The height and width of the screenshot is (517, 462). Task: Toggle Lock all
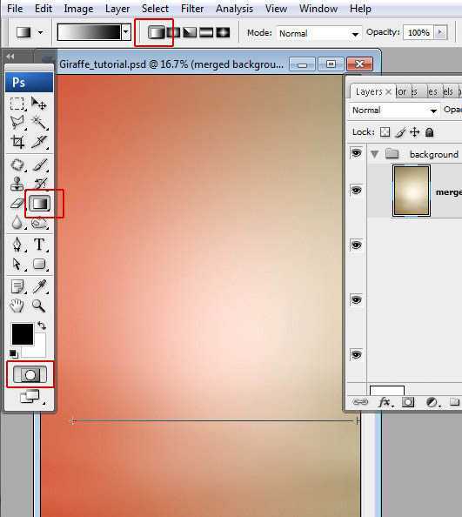coord(429,132)
